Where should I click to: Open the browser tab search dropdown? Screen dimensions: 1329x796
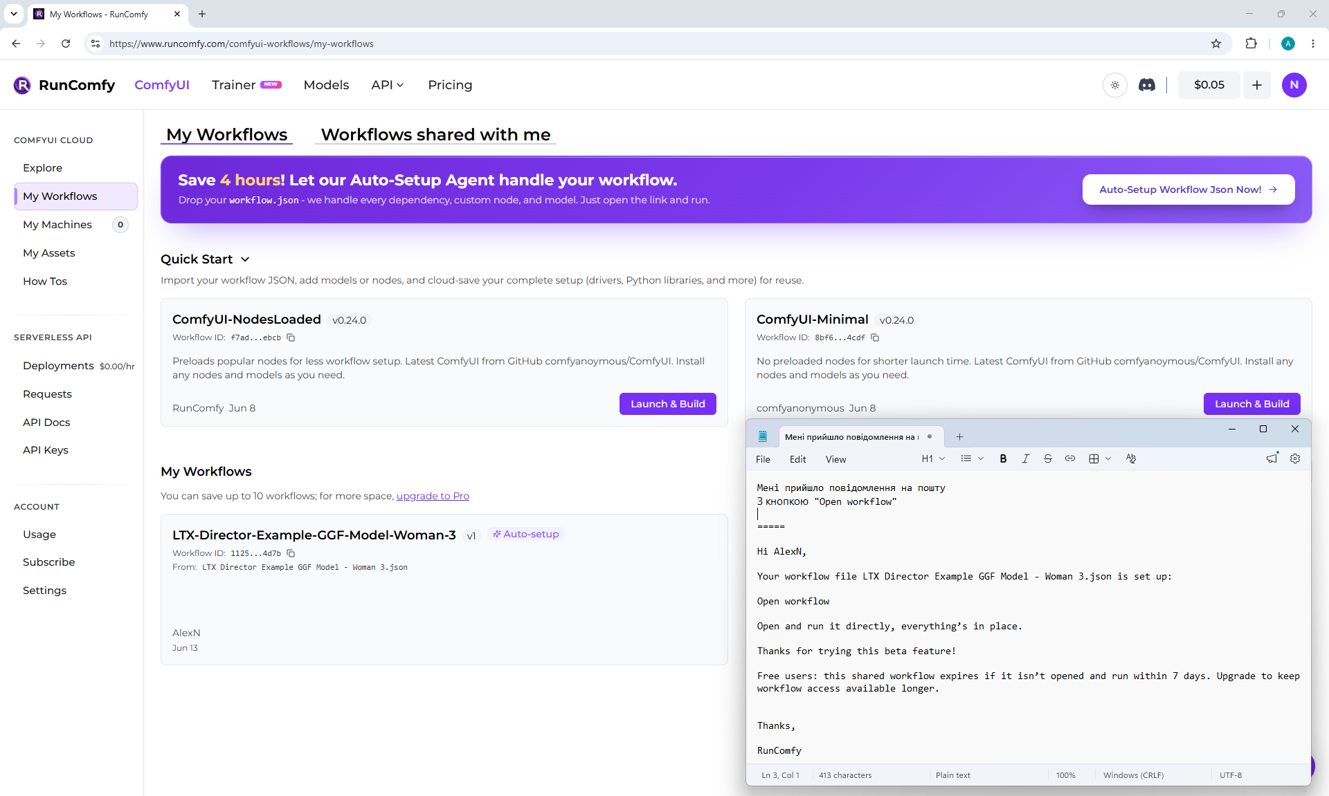click(x=13, y=14)
